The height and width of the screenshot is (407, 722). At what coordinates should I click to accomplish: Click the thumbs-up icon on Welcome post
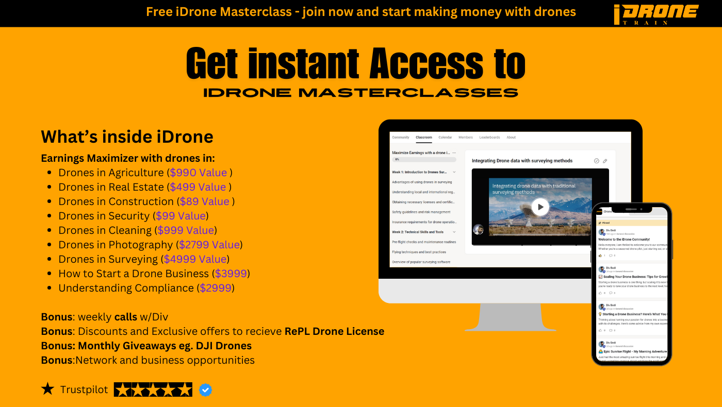point(600,256)
